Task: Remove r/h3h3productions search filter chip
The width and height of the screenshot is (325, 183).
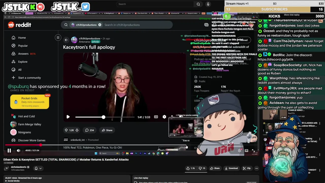Action: click(100, 25)
